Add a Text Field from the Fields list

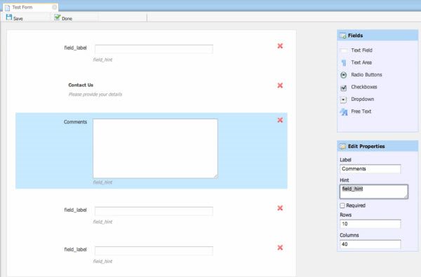(x=361, y=50)
